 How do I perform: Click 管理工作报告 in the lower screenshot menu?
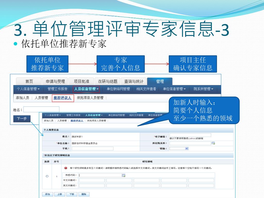click(x=73, y=115)
